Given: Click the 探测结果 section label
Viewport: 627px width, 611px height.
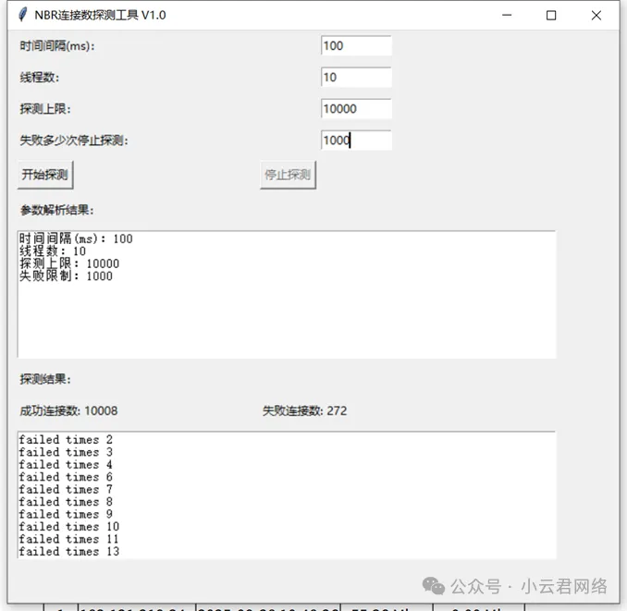Looking at the screenshot, I should pyautogui.click(x=45, y=379).
